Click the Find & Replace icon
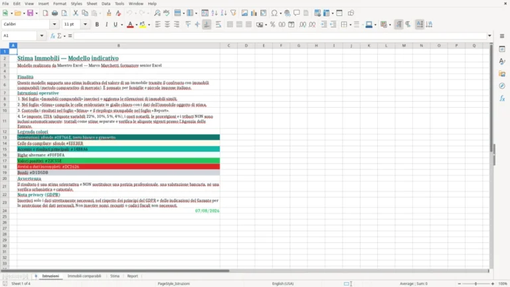 tap(157, 13)
